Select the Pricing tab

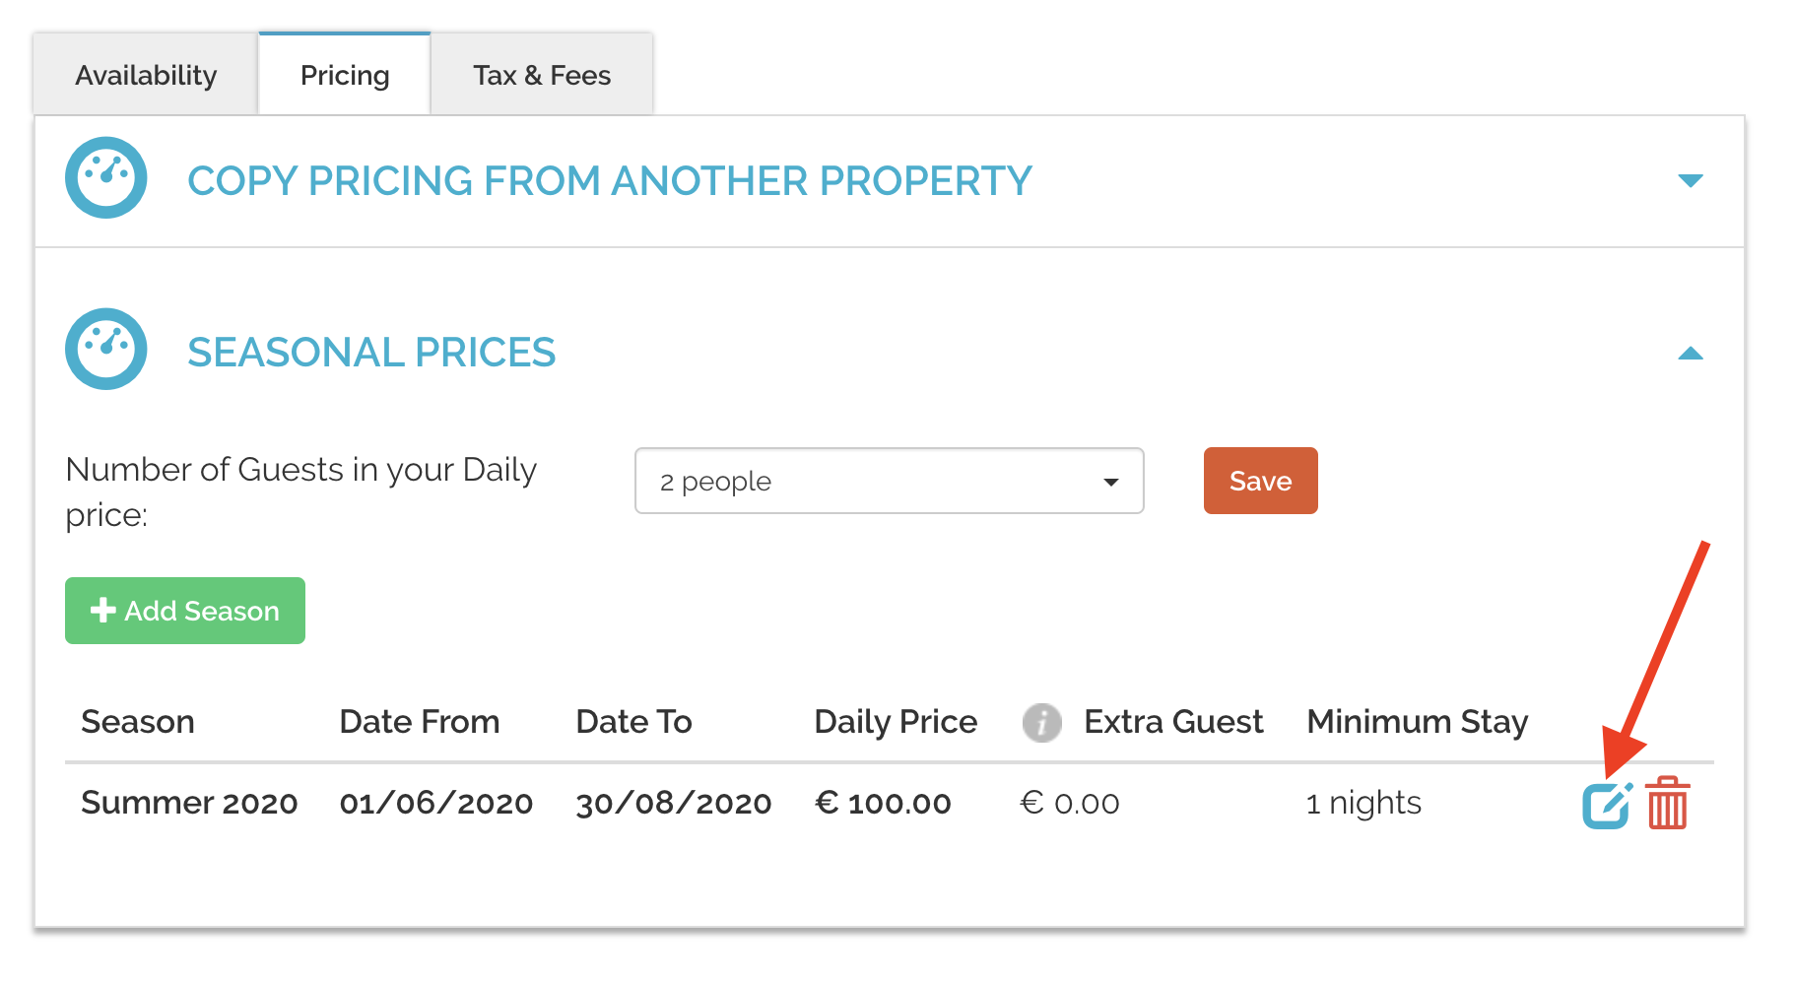(x=345, y=75)
